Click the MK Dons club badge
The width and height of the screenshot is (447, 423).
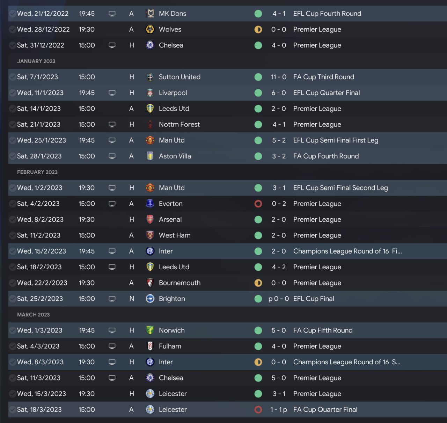tap(150, 14)
